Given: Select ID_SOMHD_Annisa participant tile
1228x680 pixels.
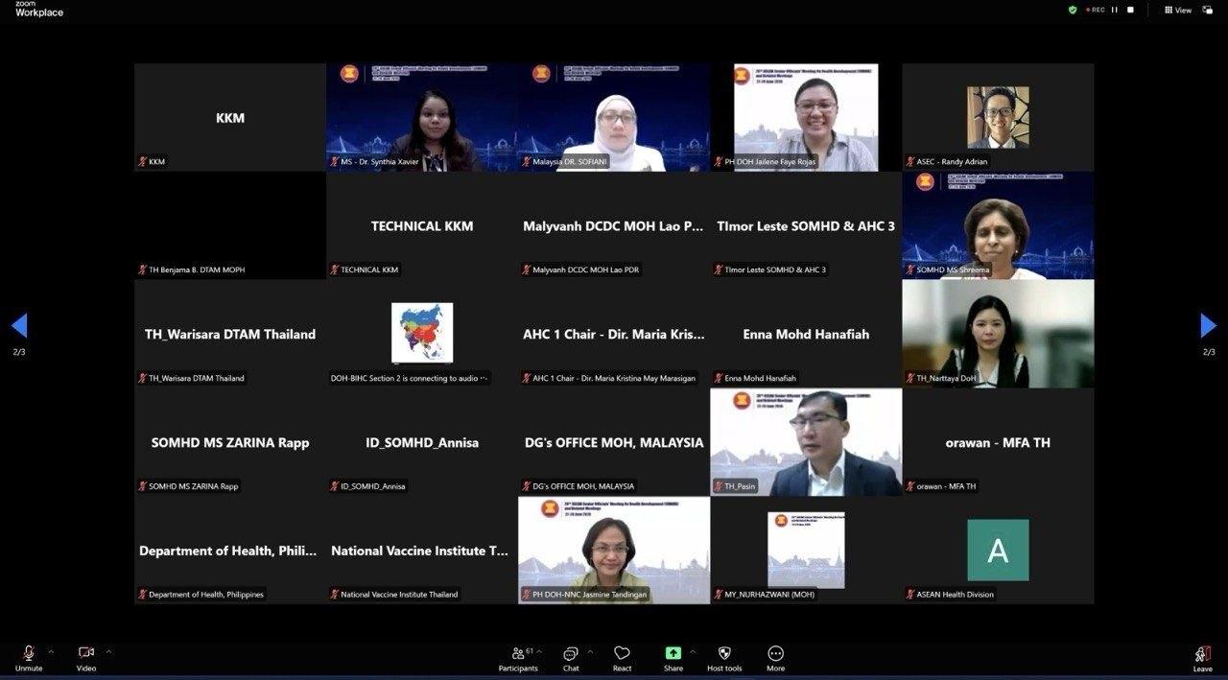Looking at the screenshot, I should click(422, 442).
